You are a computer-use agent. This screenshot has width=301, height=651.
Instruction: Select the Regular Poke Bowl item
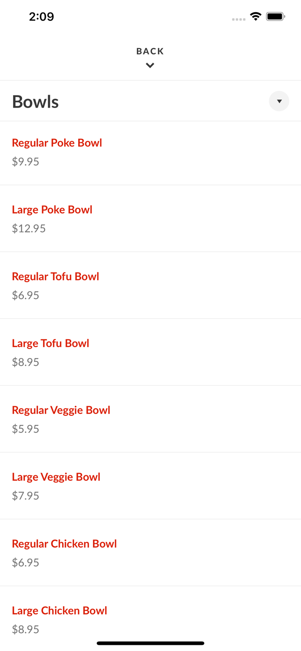click(x=57, y=142)
